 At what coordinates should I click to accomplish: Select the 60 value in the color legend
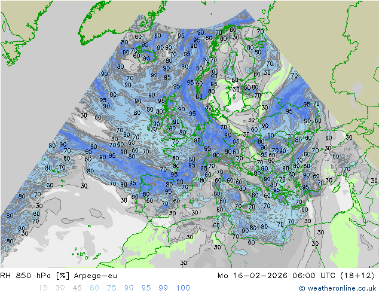[x=94, y=288]
